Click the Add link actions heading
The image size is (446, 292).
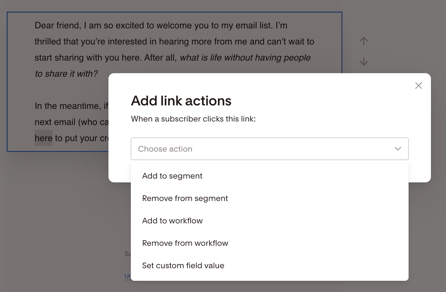181,101
